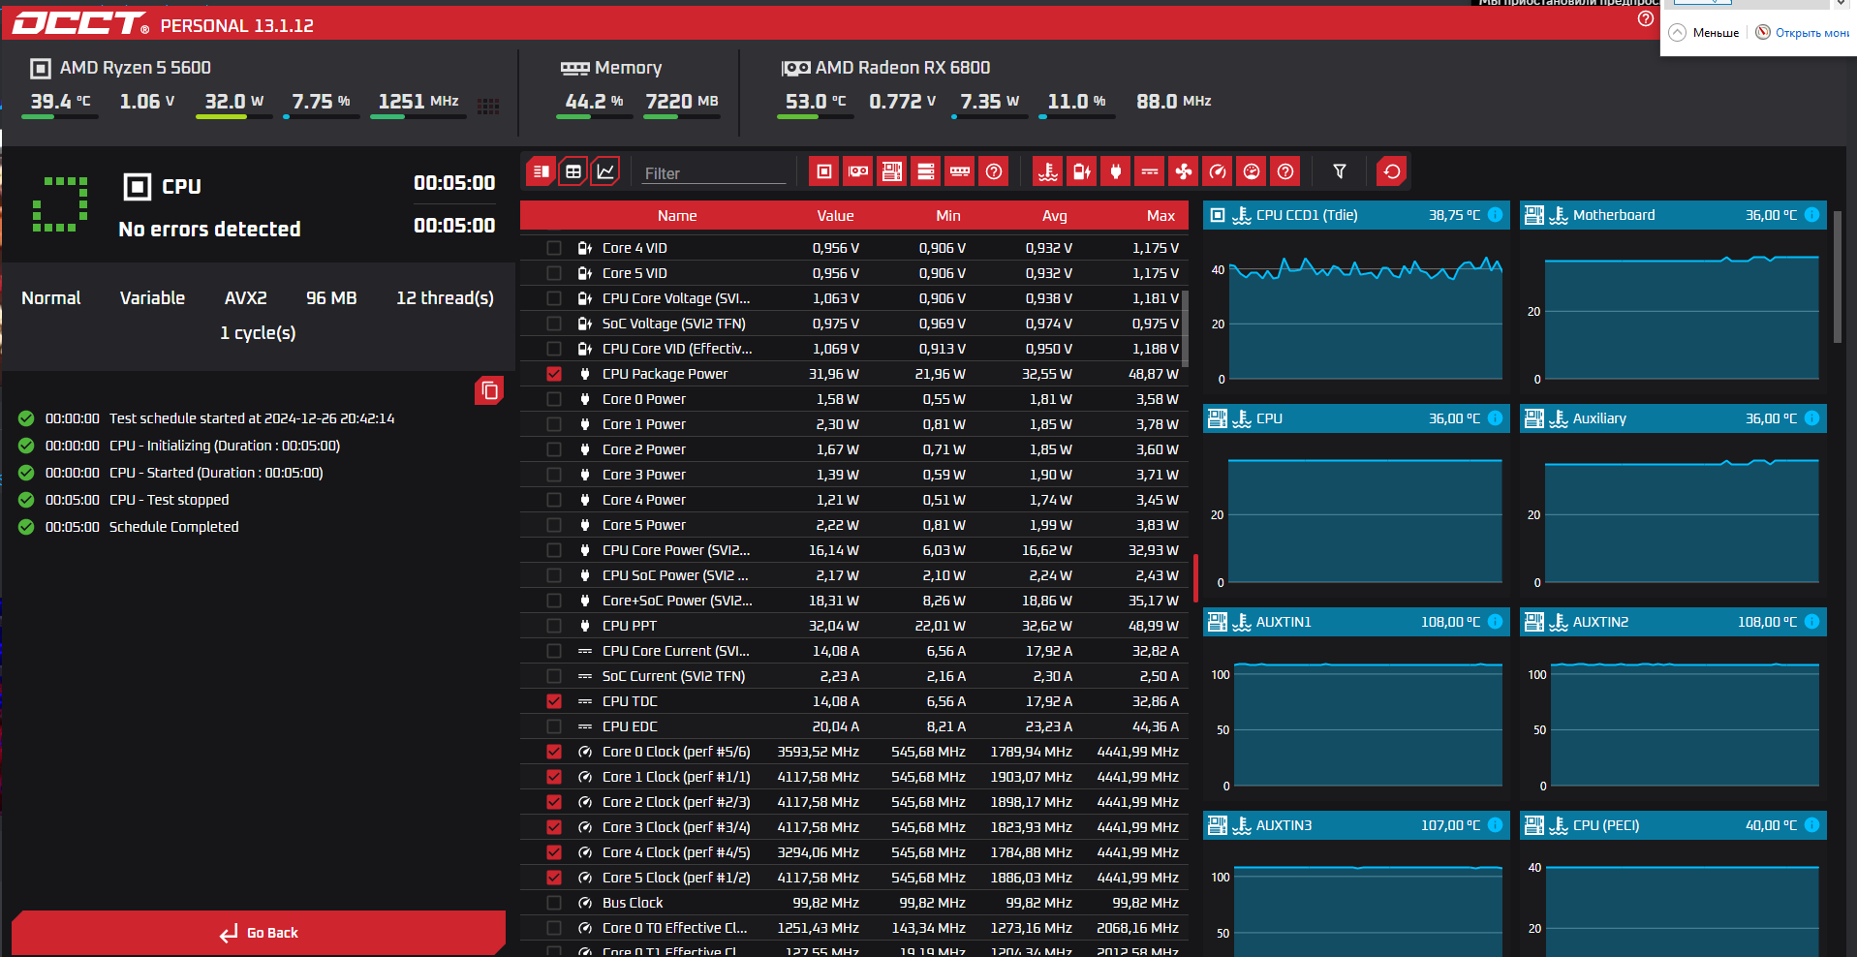
Task: Sort table by the Name column header
Action: (x=677, y=216)
